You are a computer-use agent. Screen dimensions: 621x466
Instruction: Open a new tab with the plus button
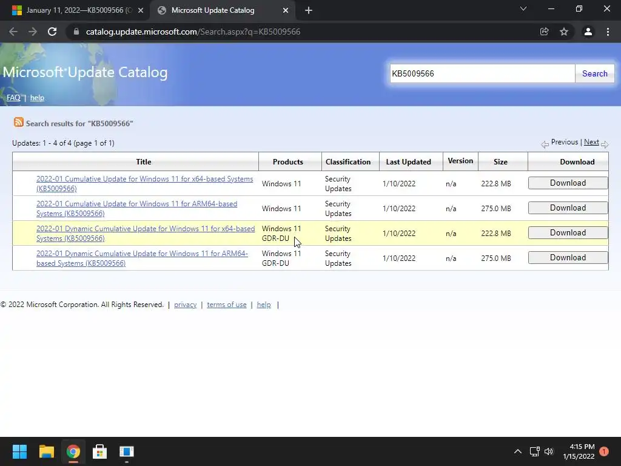coord(309,10)
